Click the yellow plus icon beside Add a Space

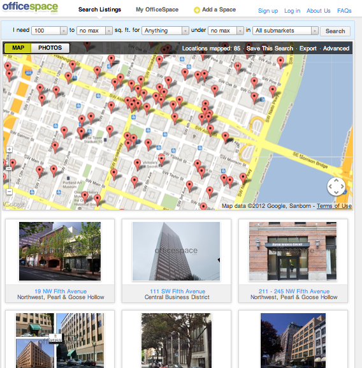tap(197, 10)
